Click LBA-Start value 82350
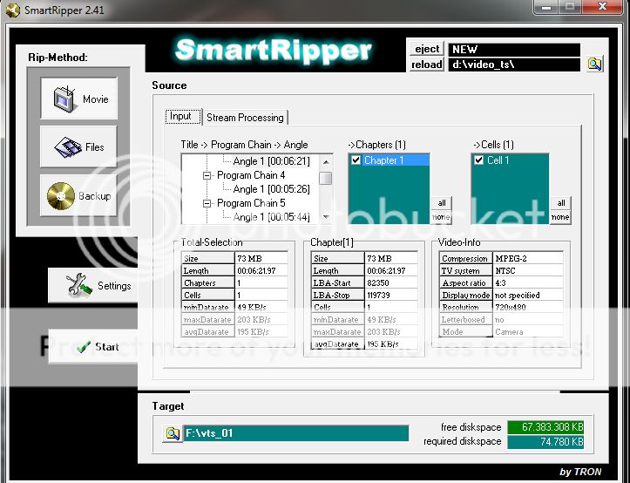Image resolution: width=630 pixels, height=483 pixels. click(x=378, y=283)
